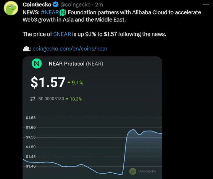This screenshot has height=179, width=213.
Task: Click the cloud emoji before the link
Action: [26, 49]
